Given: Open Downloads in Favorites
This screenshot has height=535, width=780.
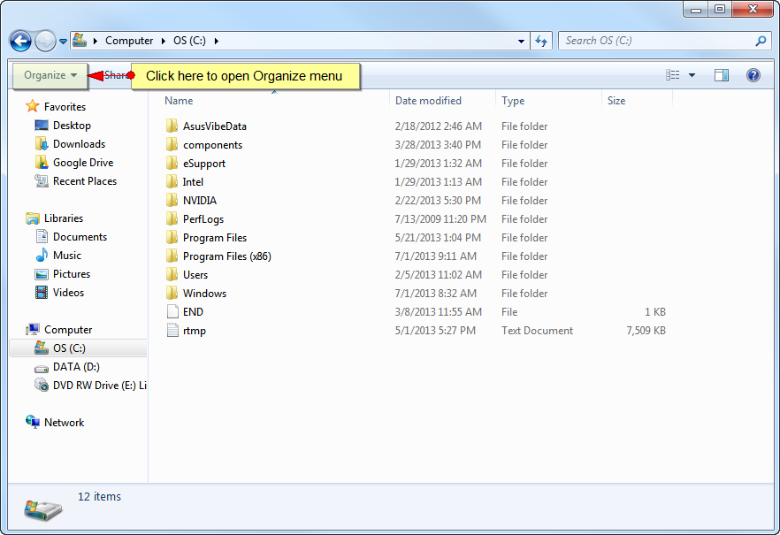Looking at the screenshot, I should [79, 144].
